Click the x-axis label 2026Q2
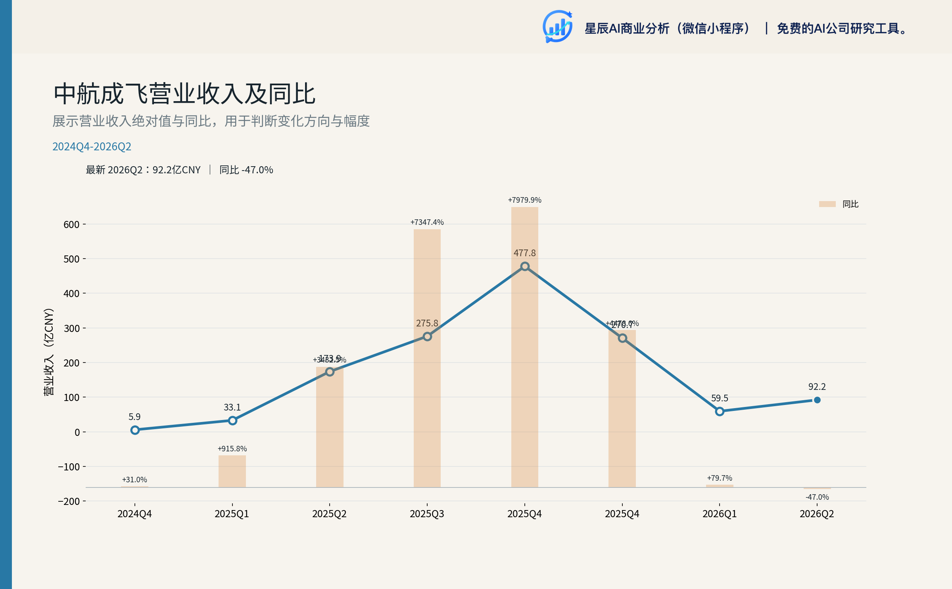Viewport: 952px width, 589px height. pyautogui.click(x=817, y=514)
